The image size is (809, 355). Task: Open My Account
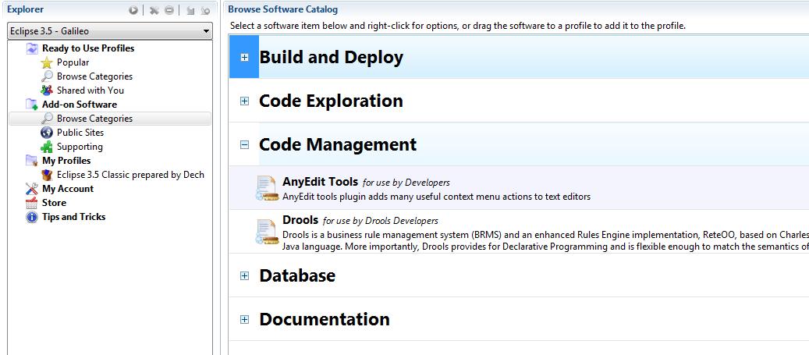pos(68,188)
